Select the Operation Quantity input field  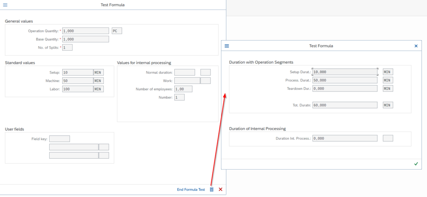coord(85,31)
